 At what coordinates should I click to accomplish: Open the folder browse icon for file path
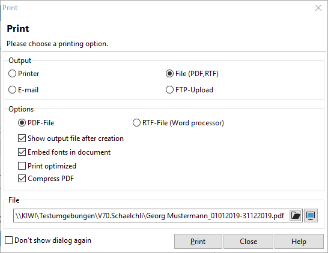[x=296, y=215]
